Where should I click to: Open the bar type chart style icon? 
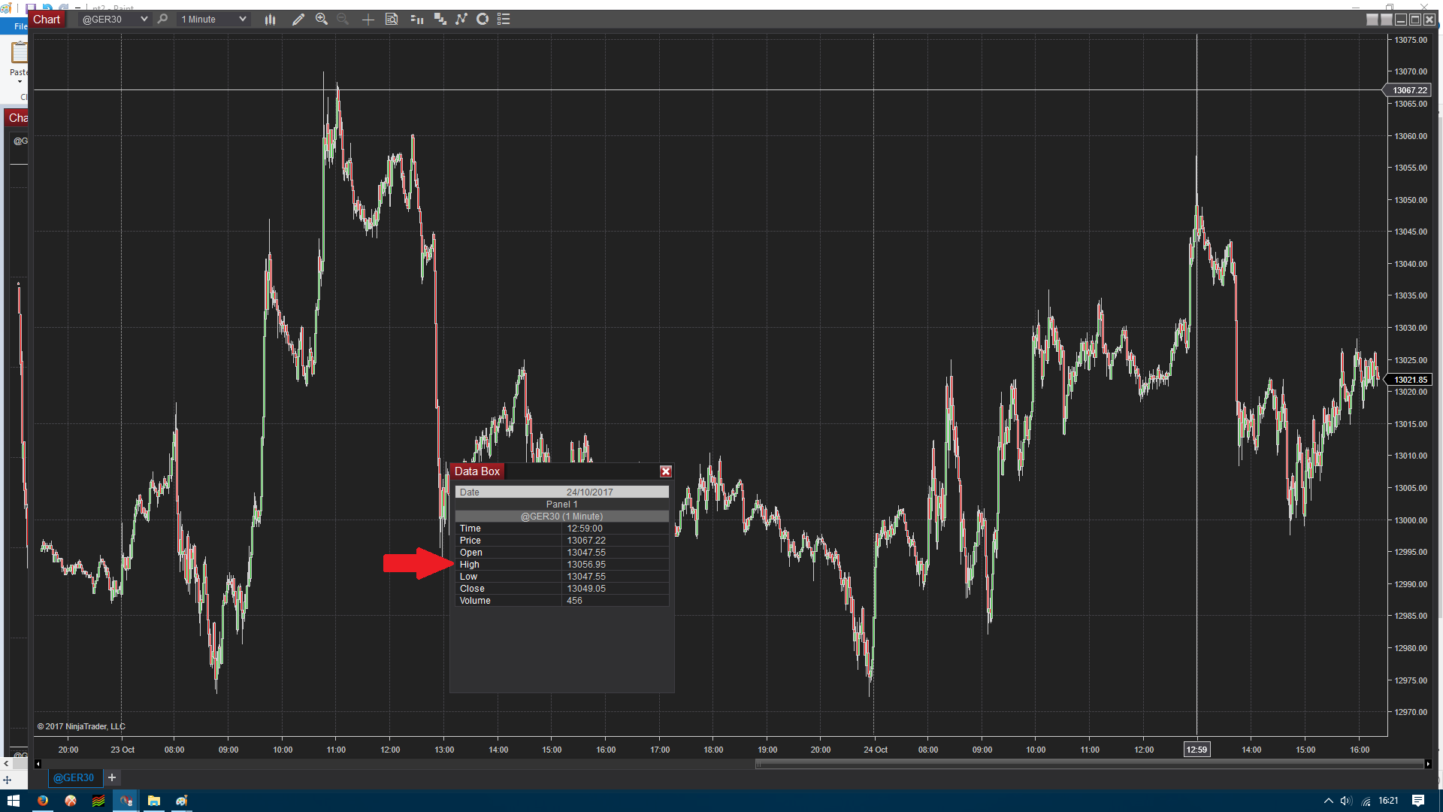(x=271, y=20)
